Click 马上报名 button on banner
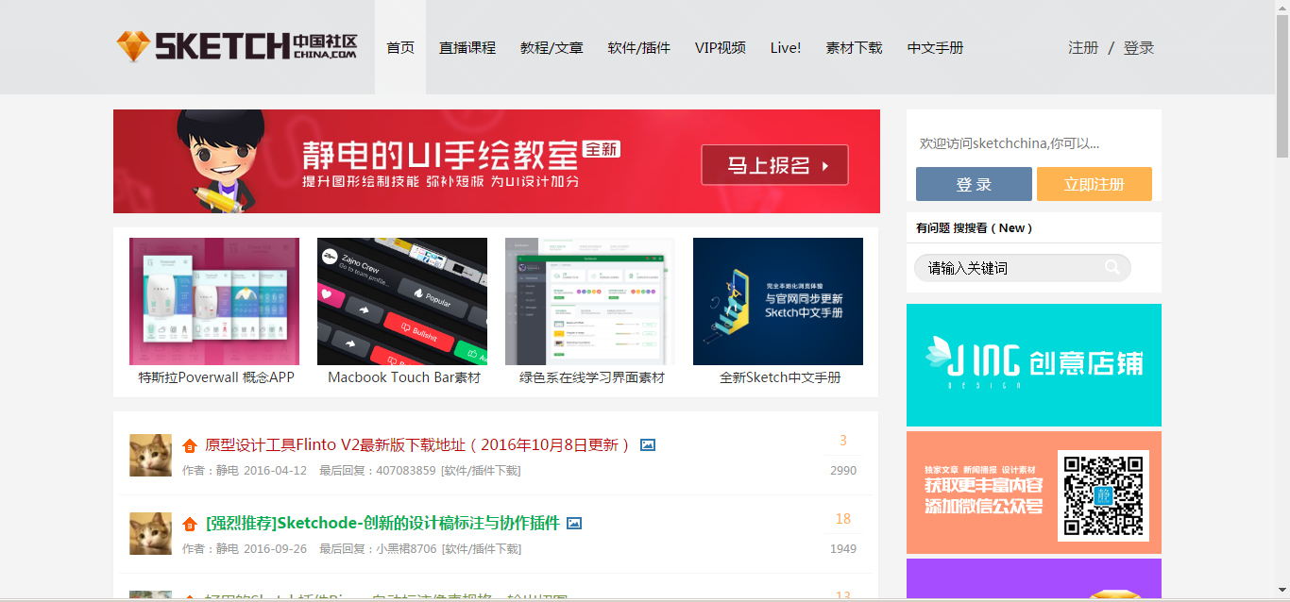1290x602 pixels. [x=774, y=165]
